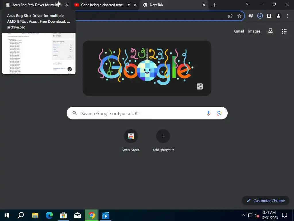Open network status tray icon
Image resolution: width=294 pixels, height=221 pixels.
pos(250,215)
